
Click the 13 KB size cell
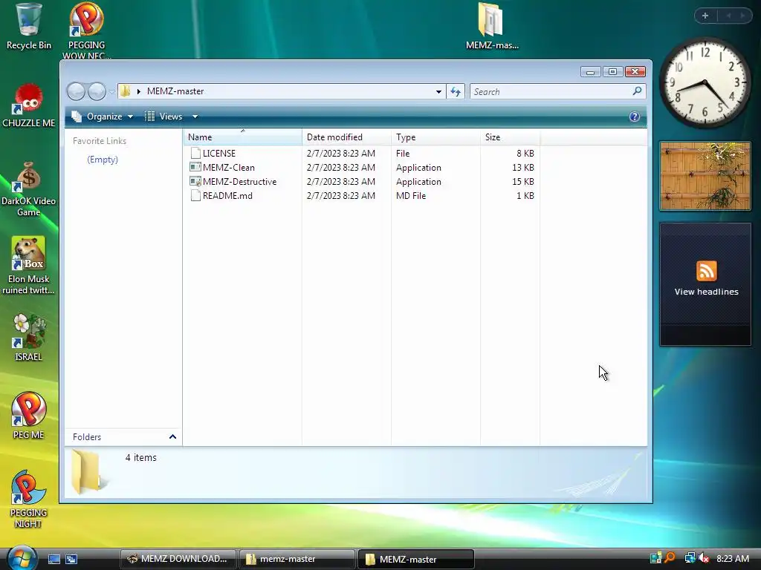pyautogui.click(x=522, y=167)
